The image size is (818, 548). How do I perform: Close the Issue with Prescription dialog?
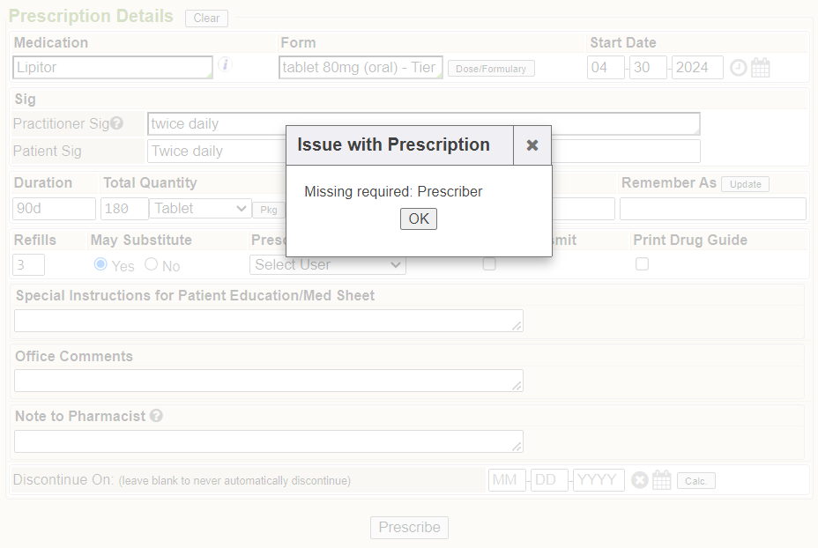tap(532, 145)
